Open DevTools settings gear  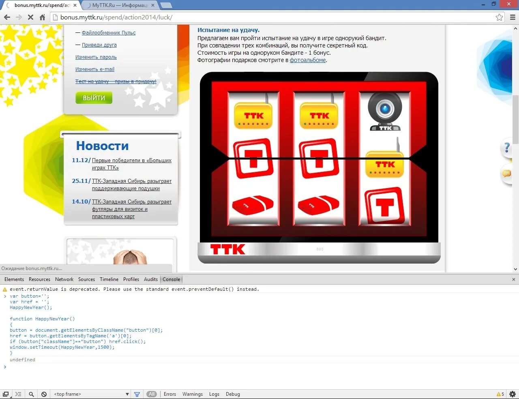pyautogui.click(x=513, y=394)
